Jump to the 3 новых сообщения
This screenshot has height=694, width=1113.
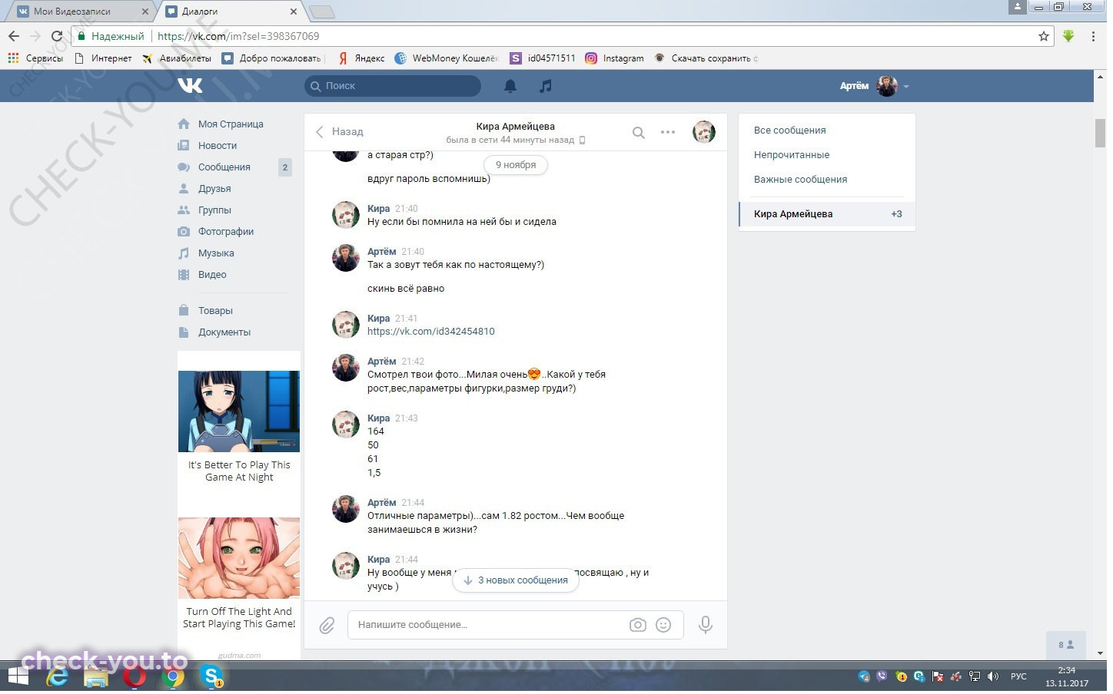(516, 581)
